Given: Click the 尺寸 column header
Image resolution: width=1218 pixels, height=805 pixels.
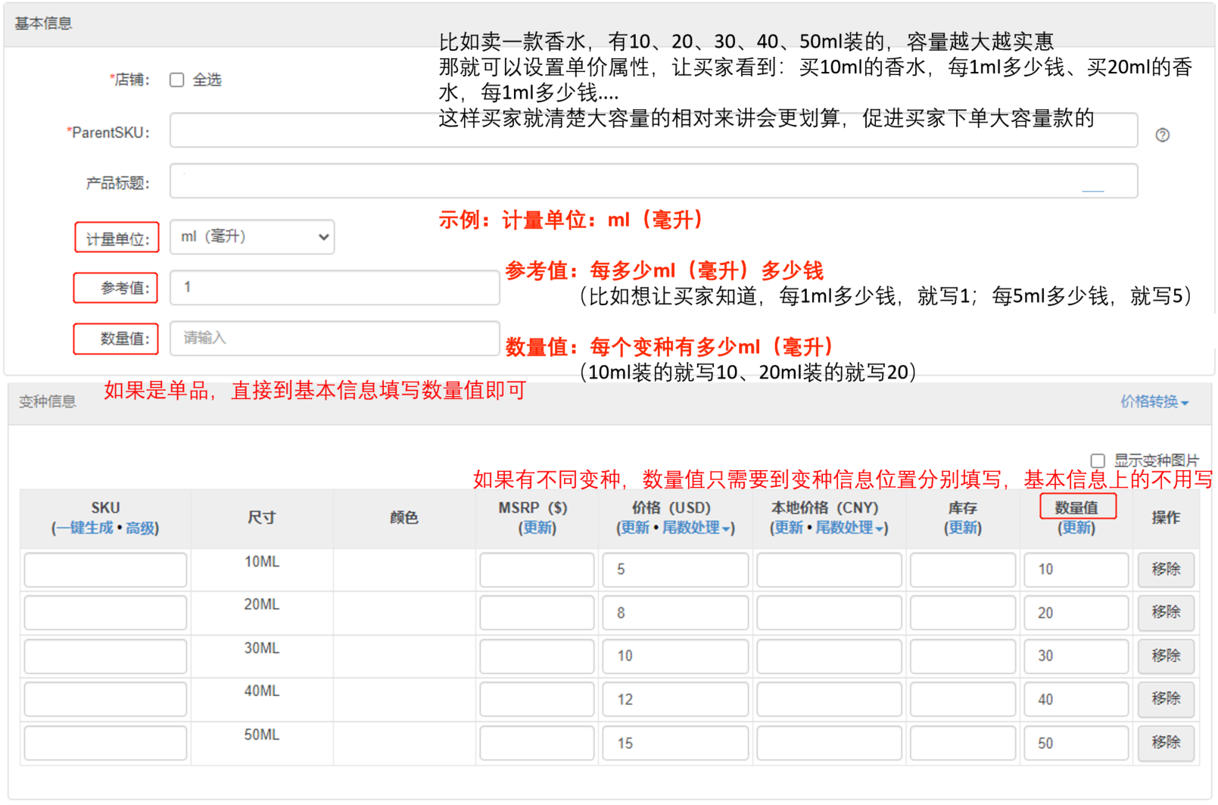Looking at the screenshot, I should (262, 518).
